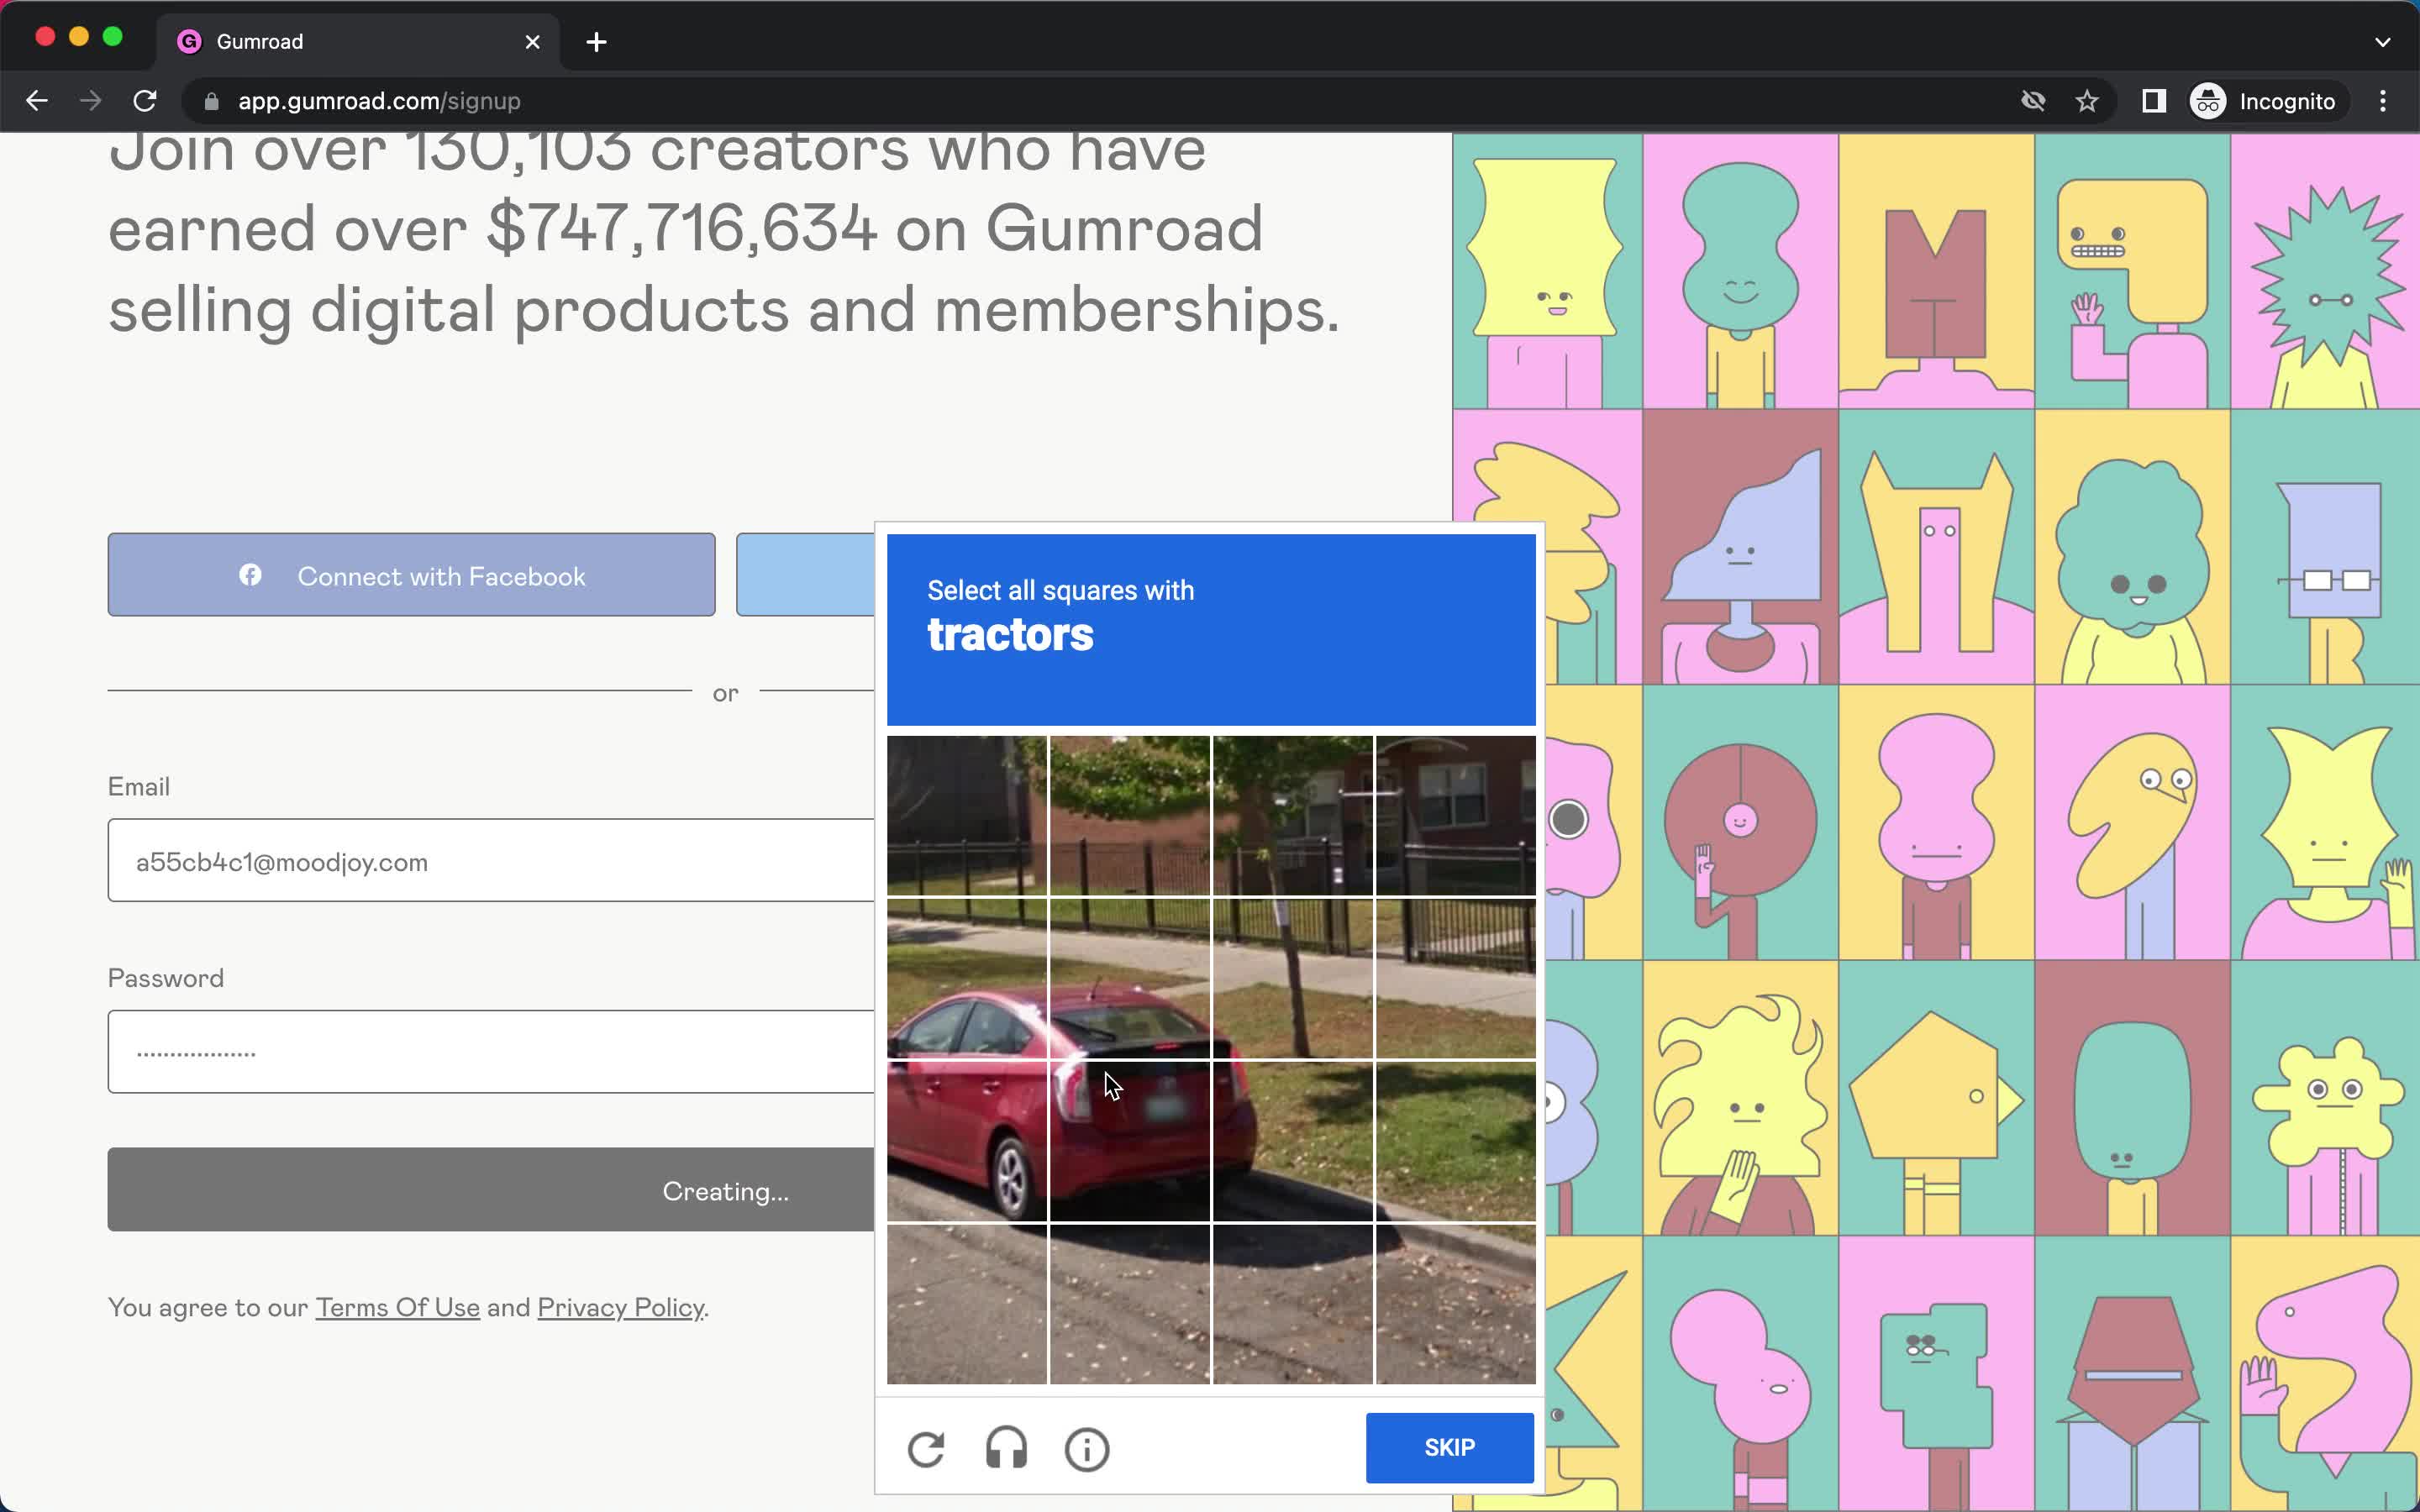This screenshot has width=2420, height=1512.
Task: Click the blue button beside Connect with Facebook
Action: click(x=805, y=575)
